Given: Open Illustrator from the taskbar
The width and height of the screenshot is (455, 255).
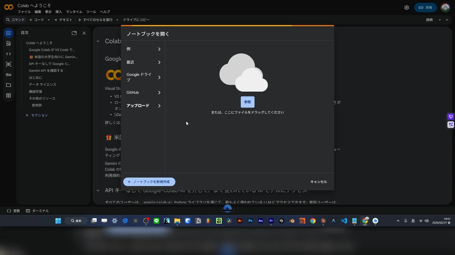Looking at the screenshot, I should (x=240, y=221).
